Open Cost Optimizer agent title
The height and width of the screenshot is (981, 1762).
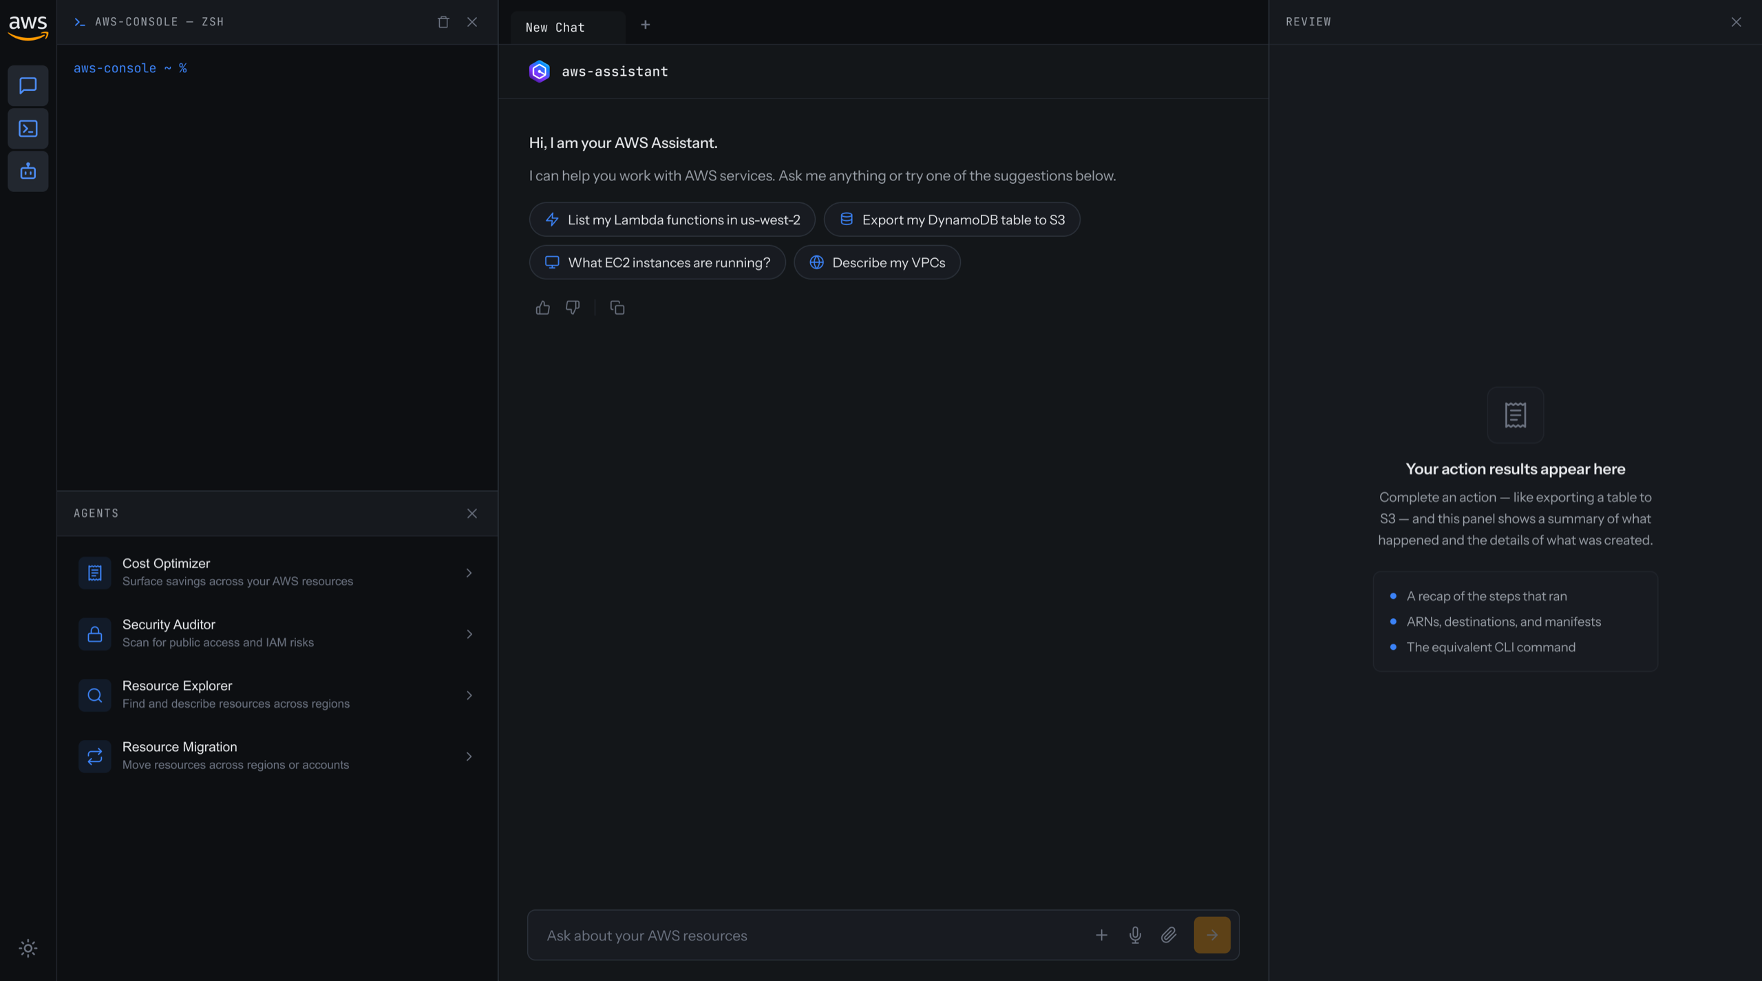pos(166,563)
